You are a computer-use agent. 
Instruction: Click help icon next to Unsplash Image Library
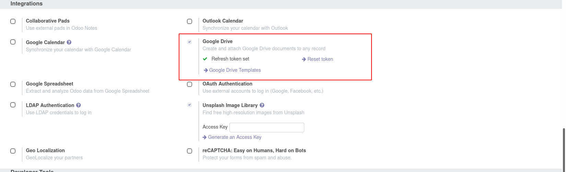coord(262,105)
